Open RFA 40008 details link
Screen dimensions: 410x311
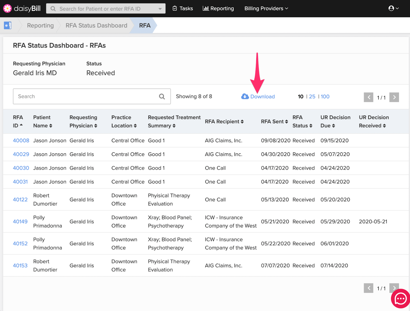coord(21,140)
